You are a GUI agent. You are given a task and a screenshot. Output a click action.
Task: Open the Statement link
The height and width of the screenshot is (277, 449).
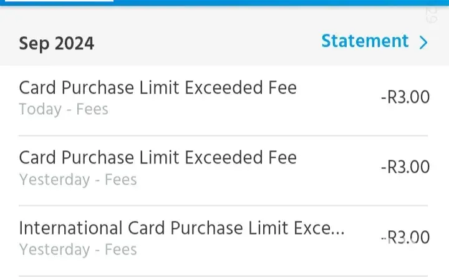pyautogui.click(x=365, y=41)
